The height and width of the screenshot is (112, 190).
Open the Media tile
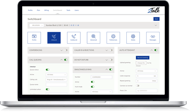coord(133,38)
